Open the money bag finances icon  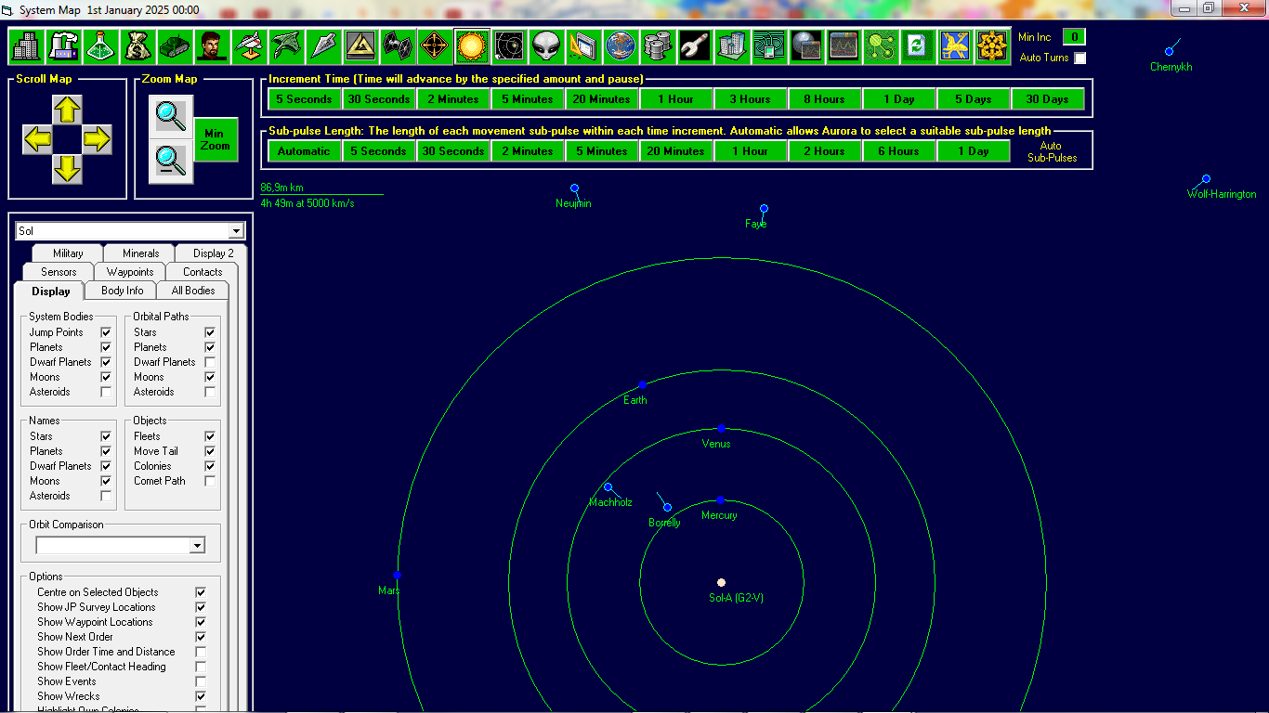(x=138, y=45)
